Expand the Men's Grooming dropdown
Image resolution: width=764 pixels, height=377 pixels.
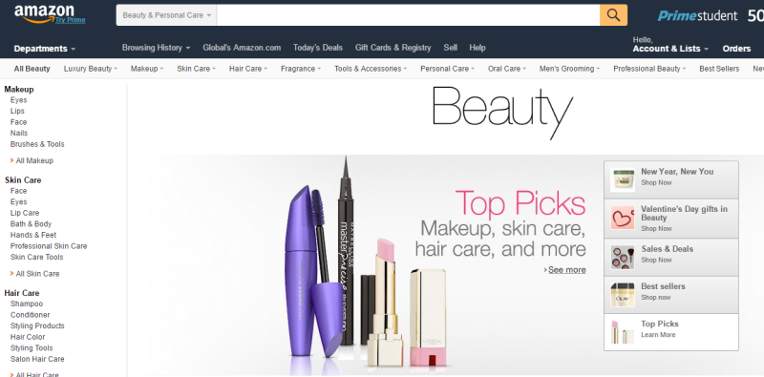click(569, 69)
